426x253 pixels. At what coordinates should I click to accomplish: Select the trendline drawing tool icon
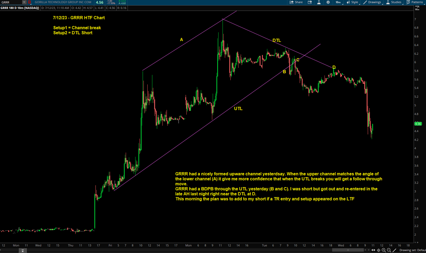click(x=394, y=250)
